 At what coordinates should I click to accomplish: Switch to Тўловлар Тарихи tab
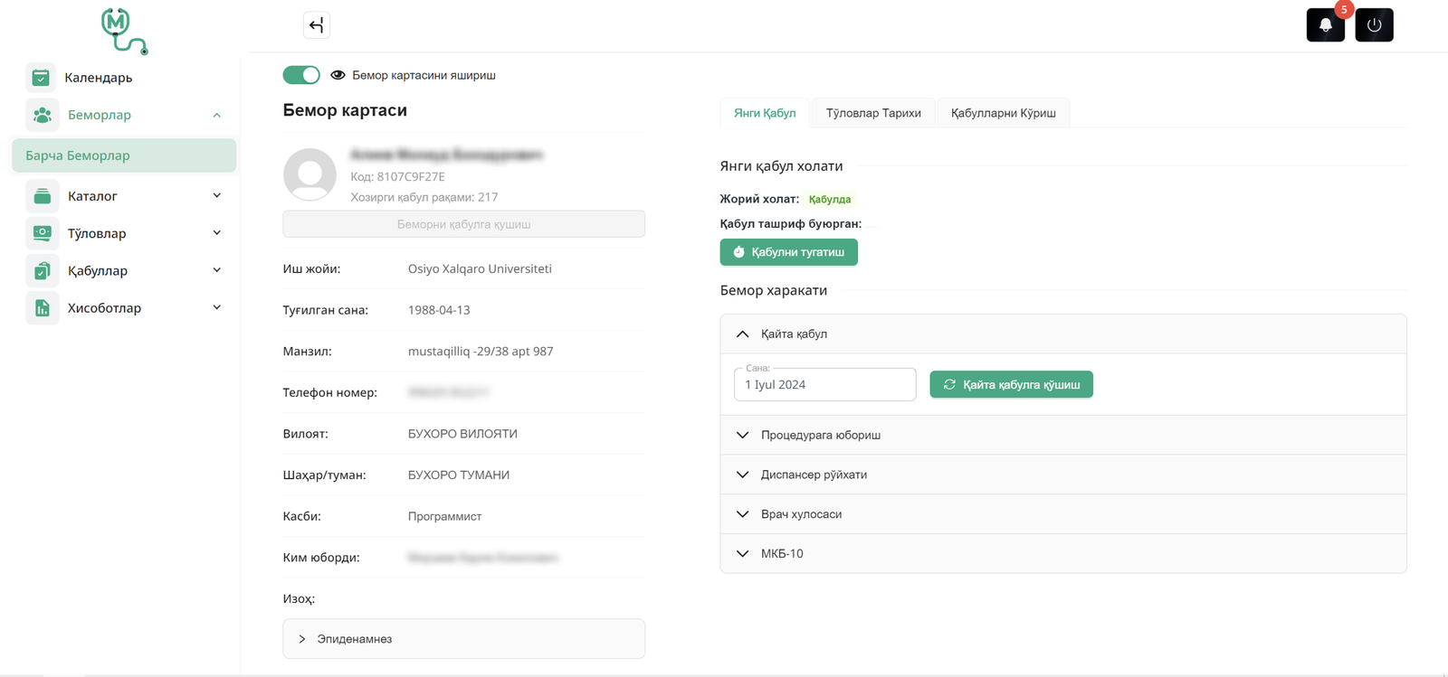[872, 113]
